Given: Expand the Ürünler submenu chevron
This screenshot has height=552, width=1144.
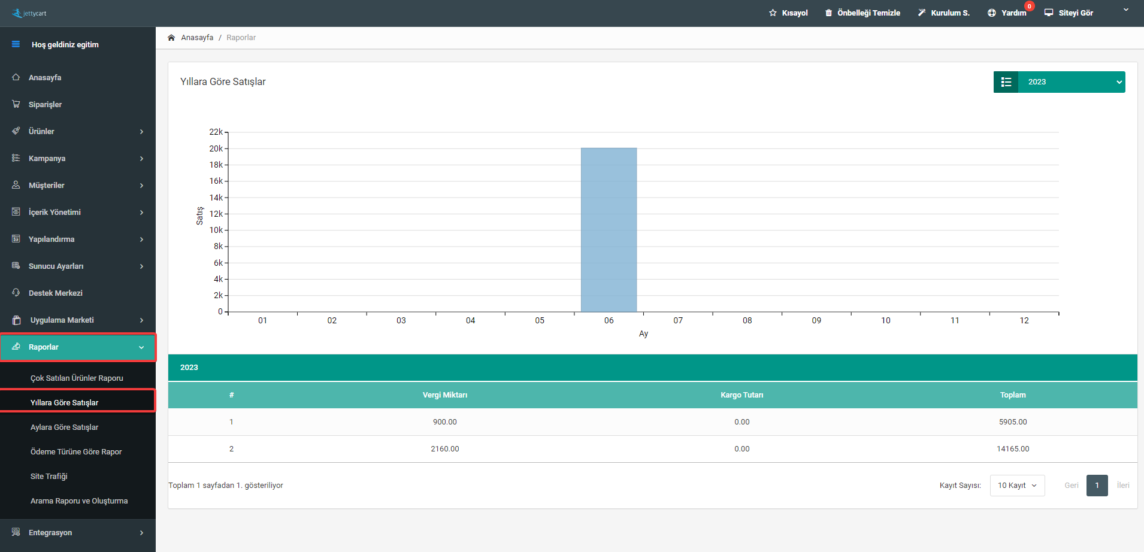Looking at the screenshot, I should point(142,132).
